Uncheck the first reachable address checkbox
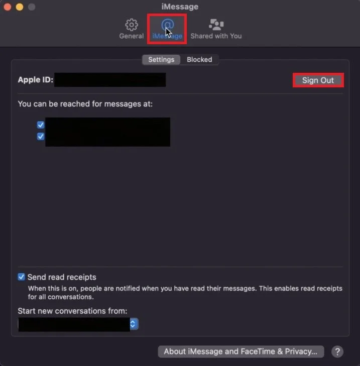 41,125
